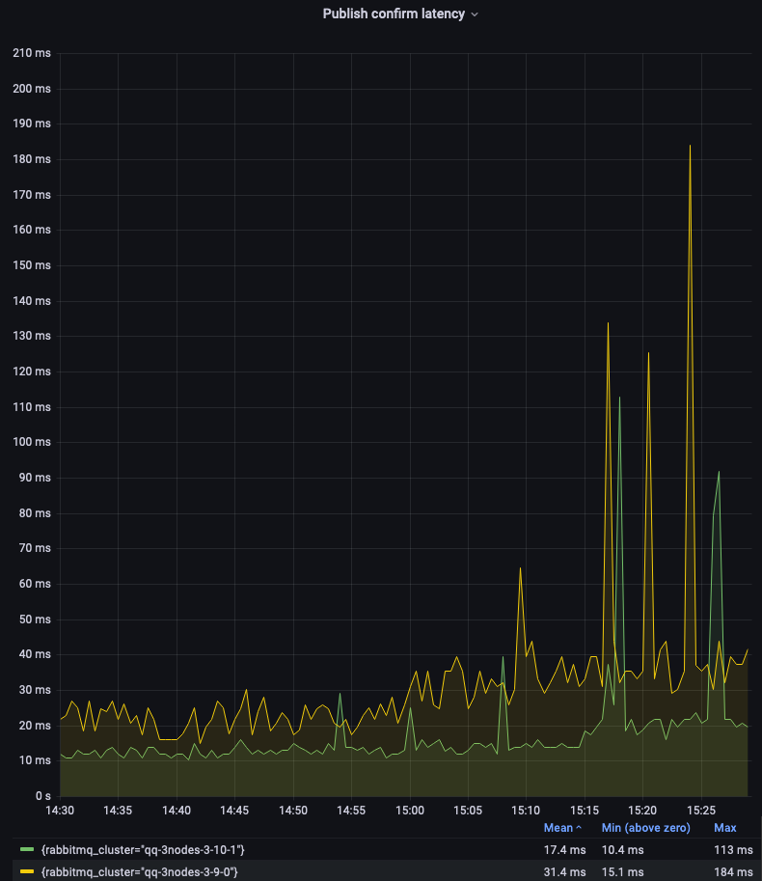Viewport: 762px width, 881px height.
Task: Click the green spike peaking near 113 ms
Action: point(619,398)
